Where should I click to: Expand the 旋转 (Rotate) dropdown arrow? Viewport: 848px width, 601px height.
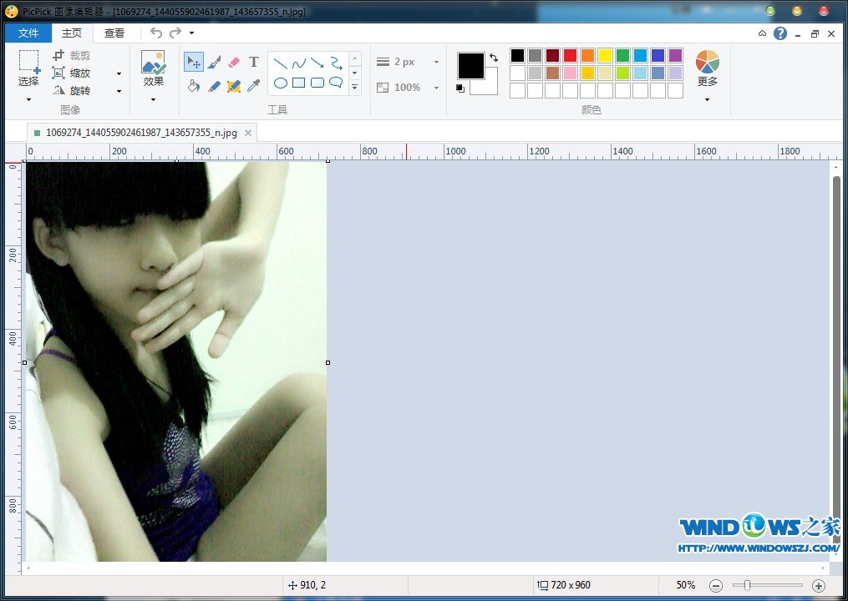point(119,91)
